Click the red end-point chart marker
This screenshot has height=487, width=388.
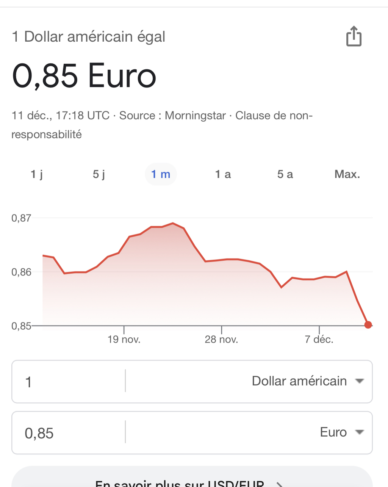click(368, 325)
